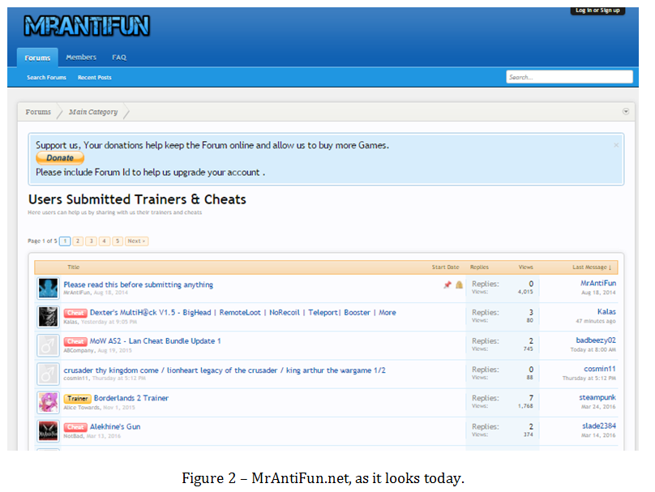Open the 'crusader thy kingdom come' thread
655x492 pixels.
pyautogui.click(x=225, y=370)
